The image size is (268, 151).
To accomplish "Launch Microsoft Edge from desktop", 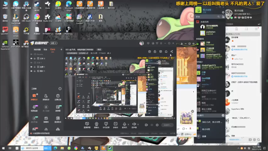I will [69, 6].
